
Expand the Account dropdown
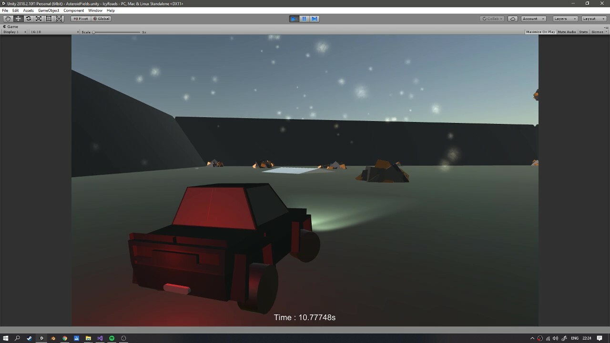click(533, 19)
